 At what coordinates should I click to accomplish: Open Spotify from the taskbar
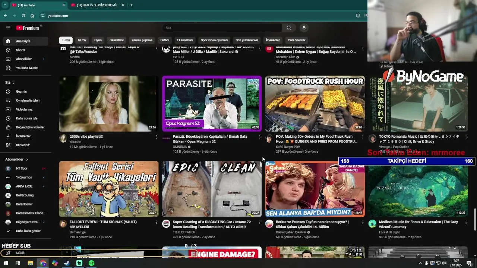[x=91, y=263]
